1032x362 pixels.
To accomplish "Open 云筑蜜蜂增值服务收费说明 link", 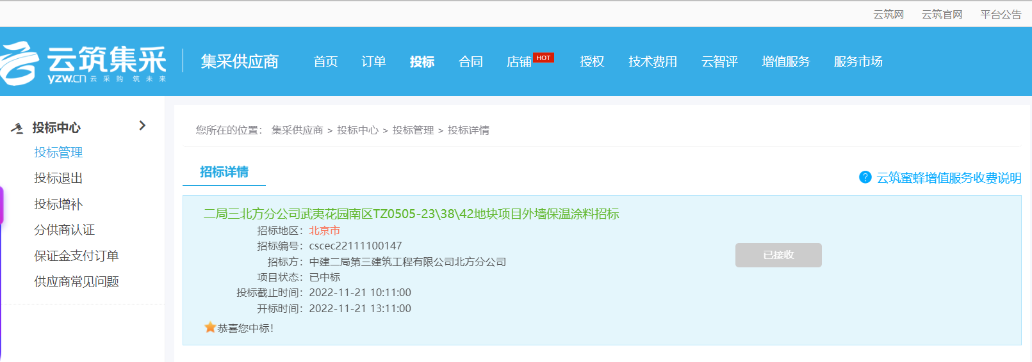I will click(x=949, y=178).
